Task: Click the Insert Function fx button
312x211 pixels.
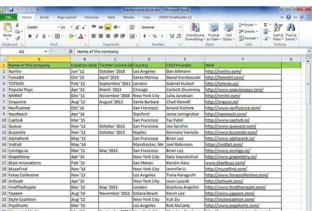Action: coord(71,51)
